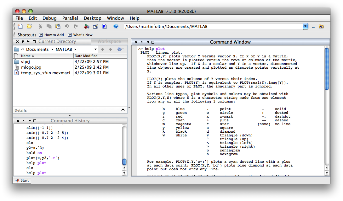Launch Simulink from the toolbar icon
The width and height of the screenshot is (343, 201).
(x=87, y=26)
